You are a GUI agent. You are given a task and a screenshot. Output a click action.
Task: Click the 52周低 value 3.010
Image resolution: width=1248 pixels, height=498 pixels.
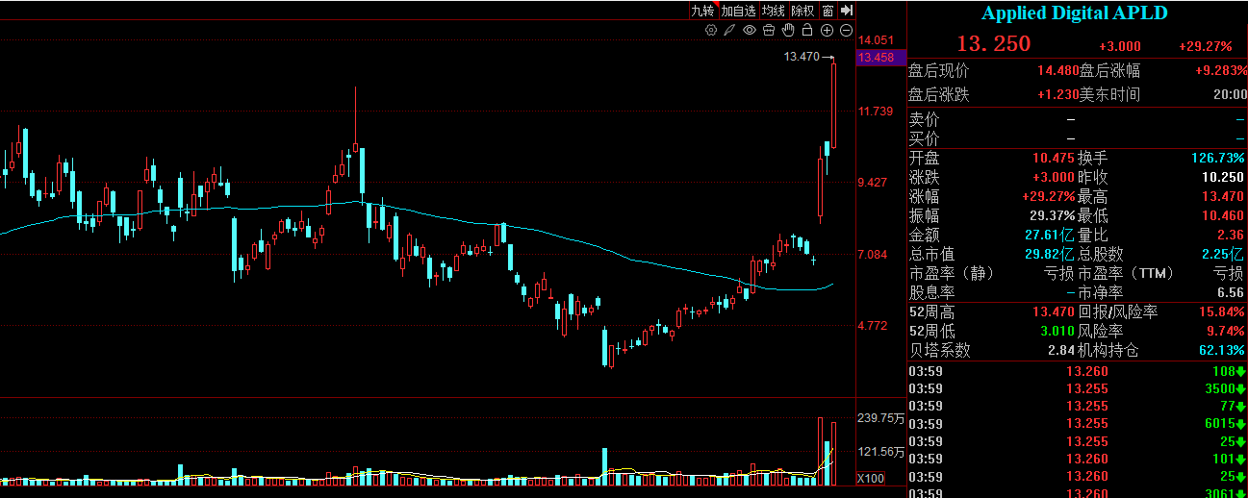click(x=1056, y=331)
